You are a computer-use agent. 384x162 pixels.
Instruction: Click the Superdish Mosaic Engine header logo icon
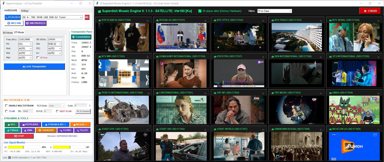coord(99,11)
